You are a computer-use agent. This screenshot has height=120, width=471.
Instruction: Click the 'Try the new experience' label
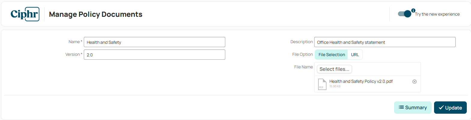(x=437, y=14)
